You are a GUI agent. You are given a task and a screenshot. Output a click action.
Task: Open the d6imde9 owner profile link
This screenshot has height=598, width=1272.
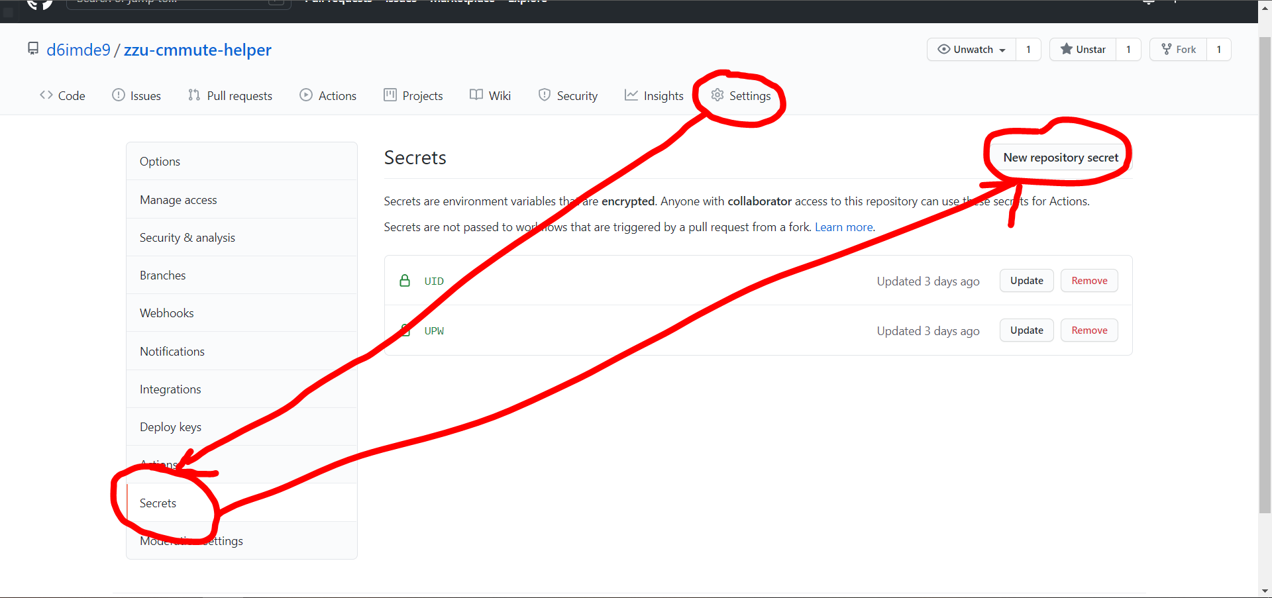tap(78, 50)
